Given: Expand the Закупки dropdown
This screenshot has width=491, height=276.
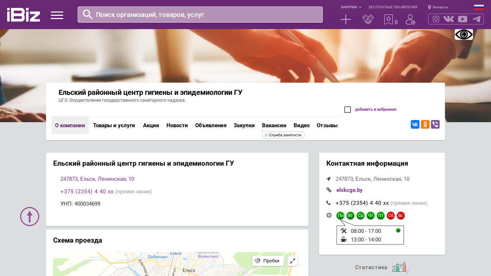Looking at the screenshot, I should [351, 7].
